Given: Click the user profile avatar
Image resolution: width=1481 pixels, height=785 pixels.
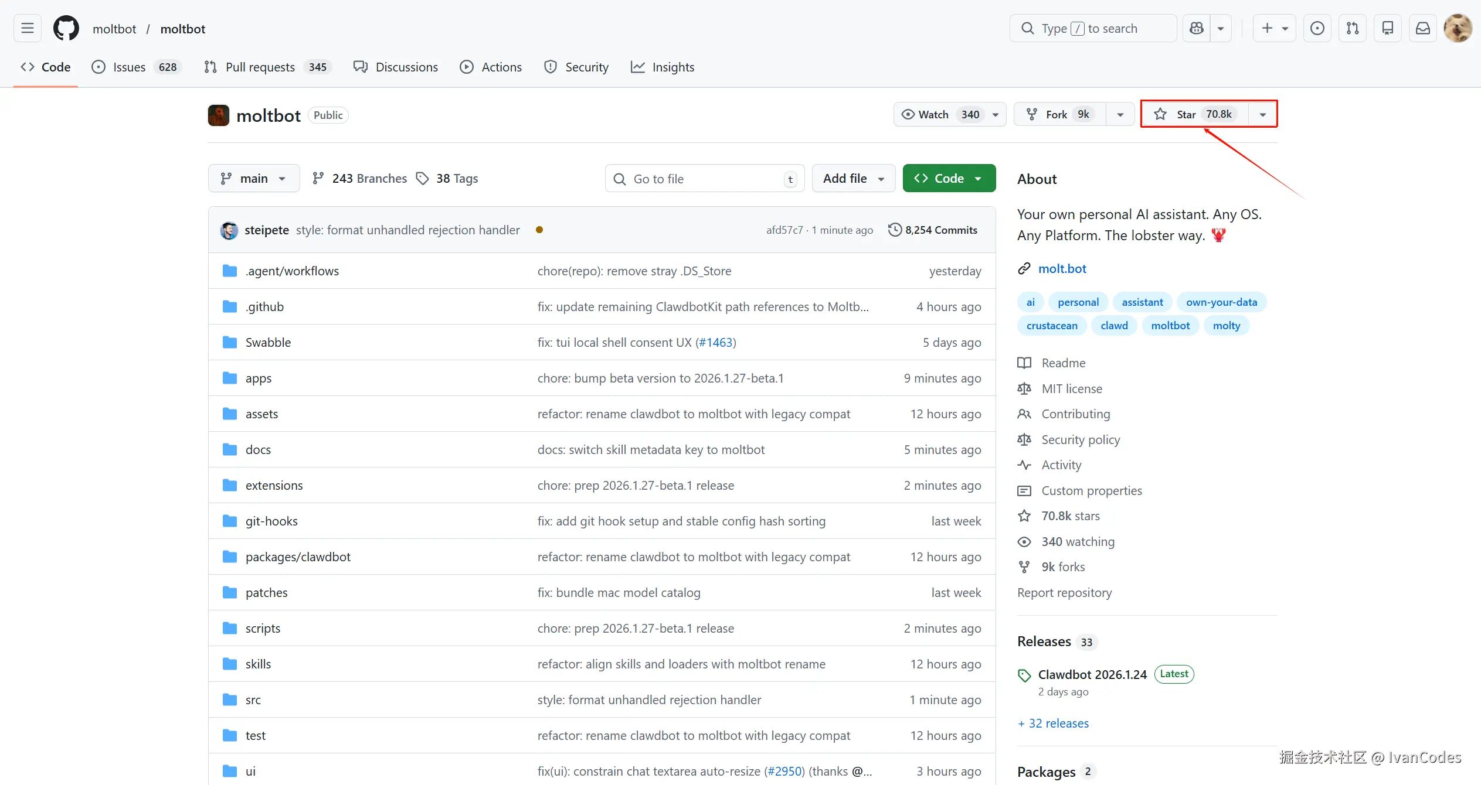Looking at the screenshot, I should 1458,28.
